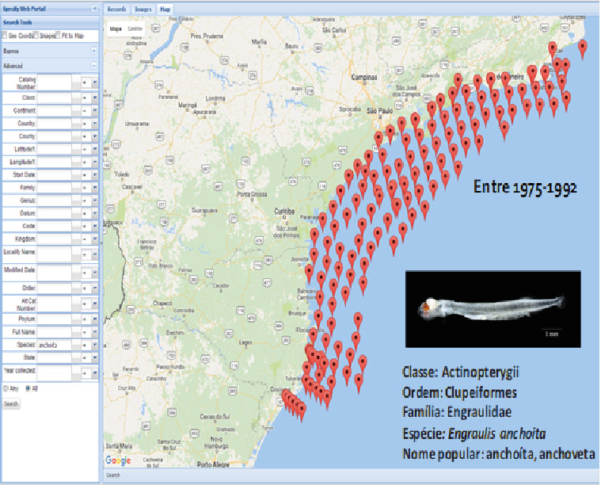Screen dimensions: 601x485
Task: Click the Datum input field
Action: [x=55, y=213]
